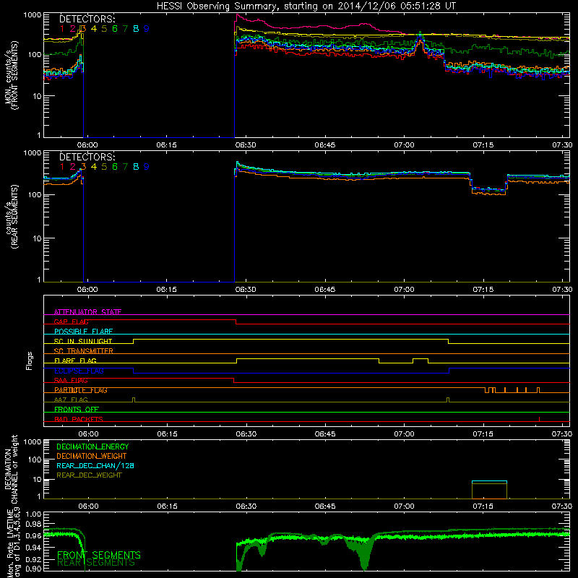Click "07:00" tick under front segments plot

pos(404,145)
